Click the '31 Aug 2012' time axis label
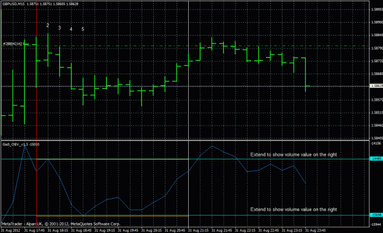 [x=11, y=231]
